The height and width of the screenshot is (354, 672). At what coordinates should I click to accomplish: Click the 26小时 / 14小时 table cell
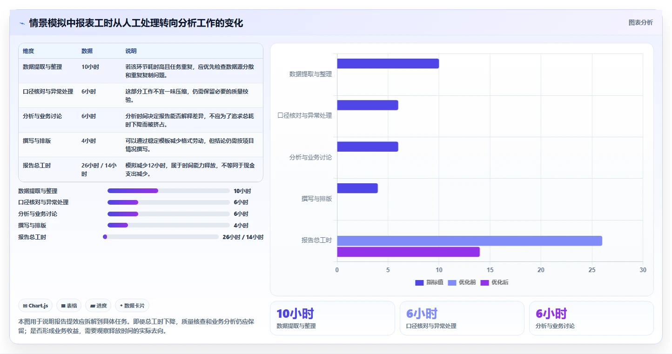tap(99, 170)
